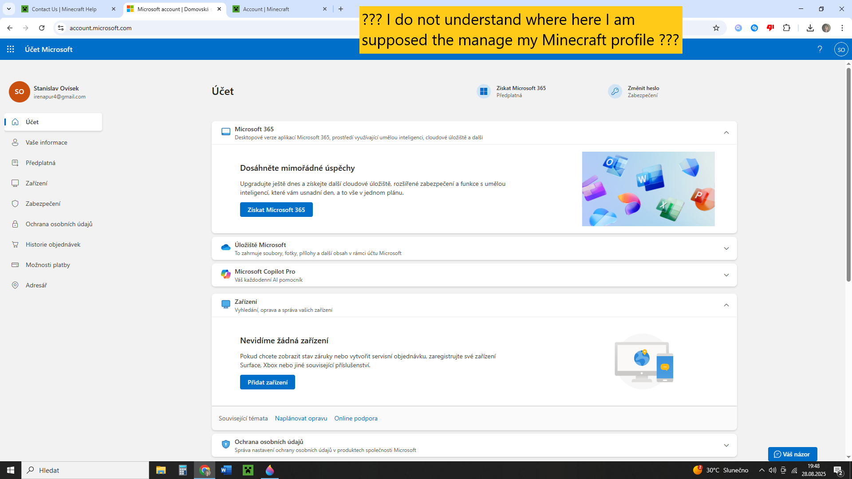
Task: Open the notification center icon
Action: coord(838,471)
